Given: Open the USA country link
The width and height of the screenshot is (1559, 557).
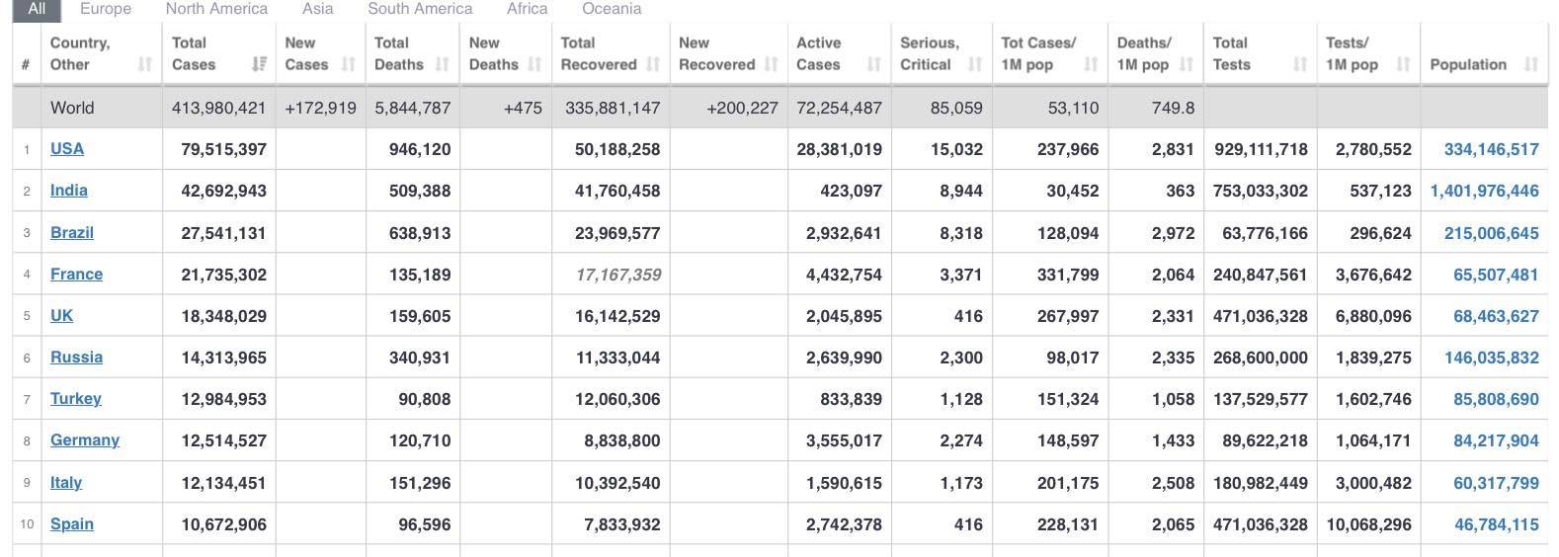Looking at the screenshot, I should [x=67, y=149].
